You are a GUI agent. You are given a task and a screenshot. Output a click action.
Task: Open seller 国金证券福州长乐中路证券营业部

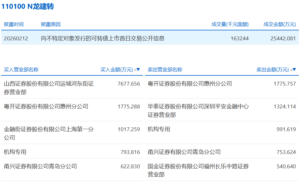198,170
